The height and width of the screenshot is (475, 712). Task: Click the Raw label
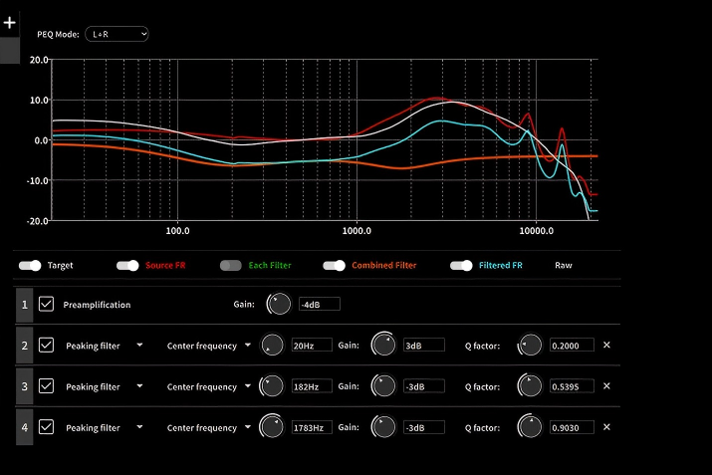[x=564, y=266]
